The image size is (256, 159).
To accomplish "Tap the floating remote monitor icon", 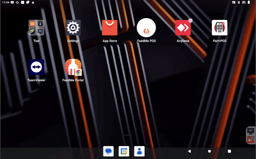I will click(251, 131).
